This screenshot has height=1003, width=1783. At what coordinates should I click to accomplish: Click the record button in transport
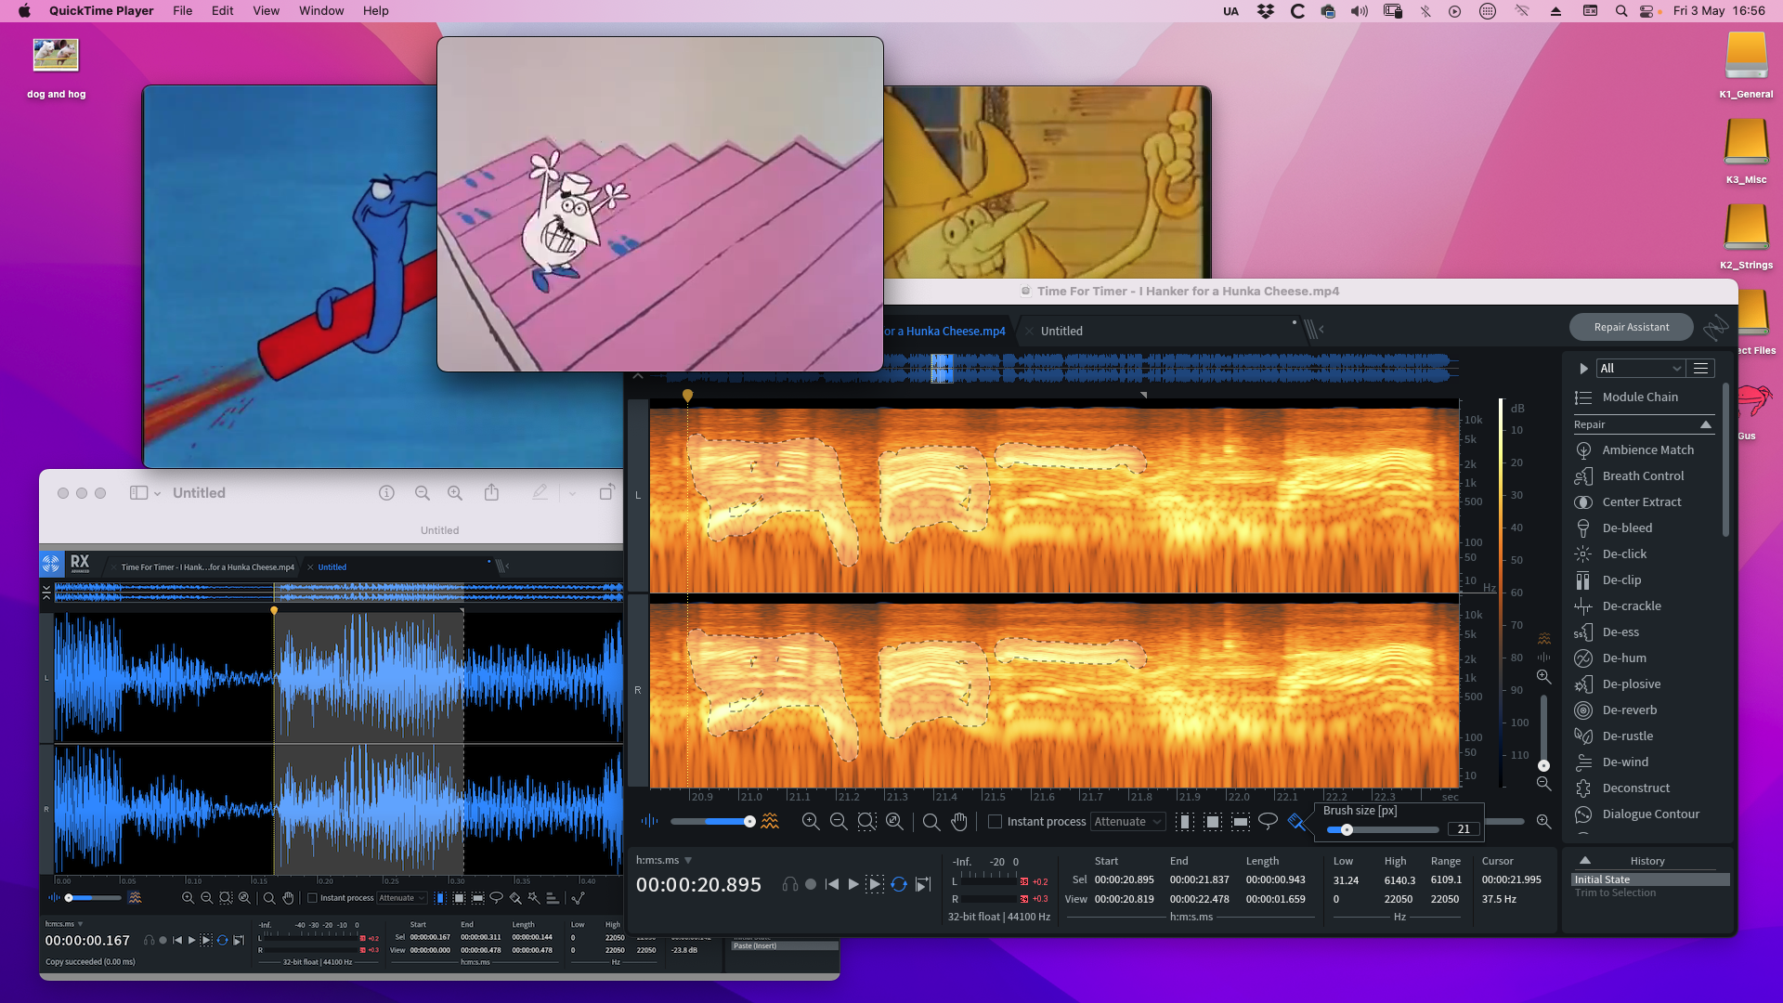(x=811, y=884)
